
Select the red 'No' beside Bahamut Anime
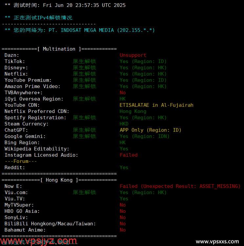tap(123, 230)
